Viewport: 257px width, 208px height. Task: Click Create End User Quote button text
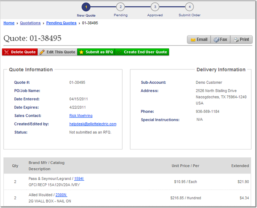(x=145, y=52)
